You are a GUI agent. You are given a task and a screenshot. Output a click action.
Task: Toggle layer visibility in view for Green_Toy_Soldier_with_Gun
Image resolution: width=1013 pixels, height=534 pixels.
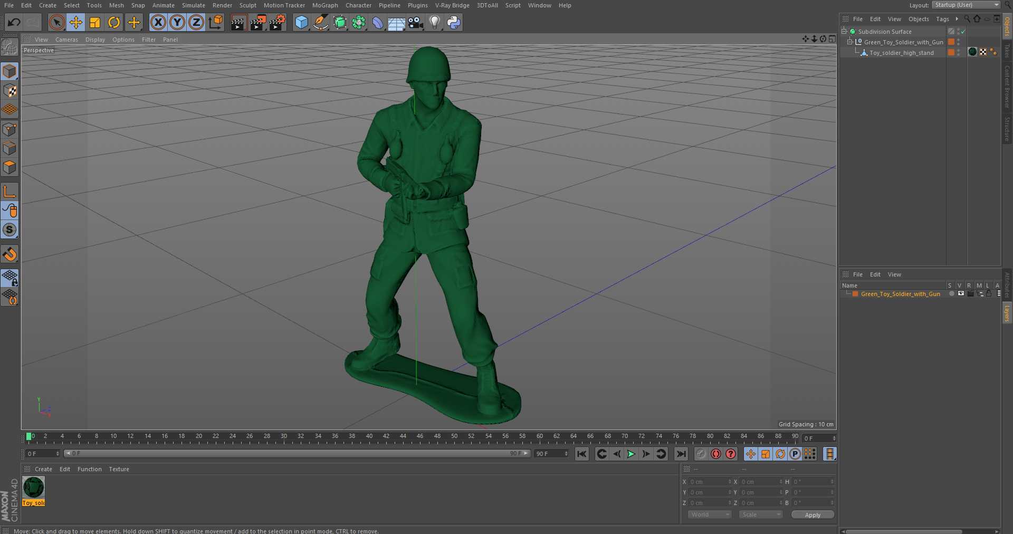[x=961, y=293]
